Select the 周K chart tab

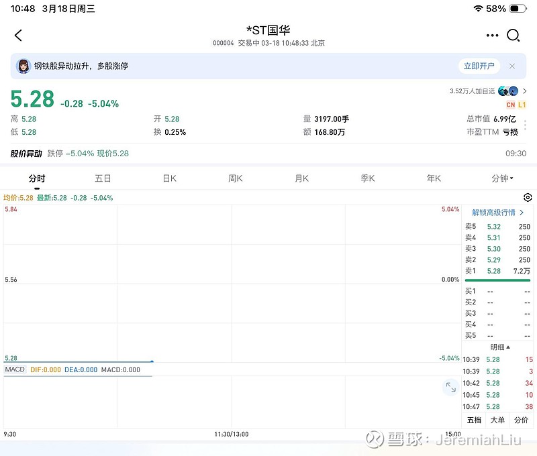(235, 178)
